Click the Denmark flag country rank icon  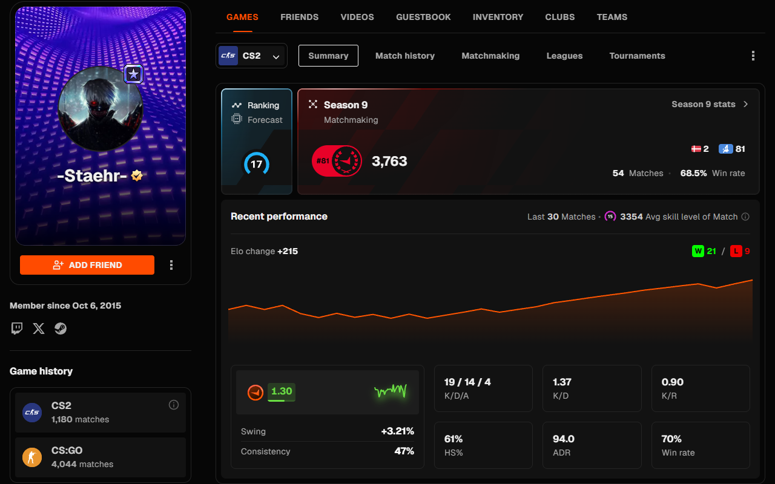click(696, 149)
